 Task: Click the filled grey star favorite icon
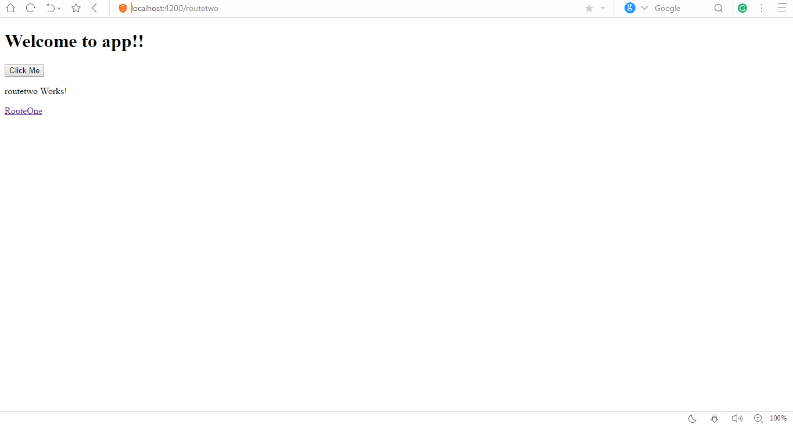click(x=589, y=8)
